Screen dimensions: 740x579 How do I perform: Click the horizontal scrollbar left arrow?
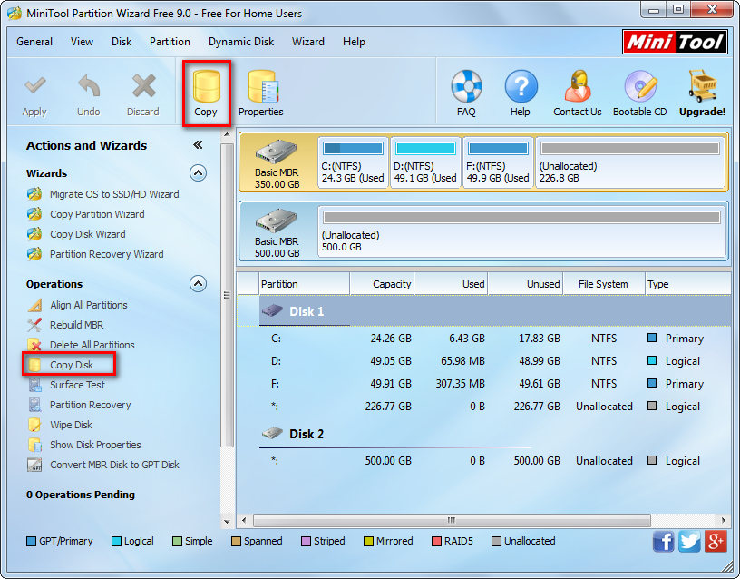pos(244,520)
